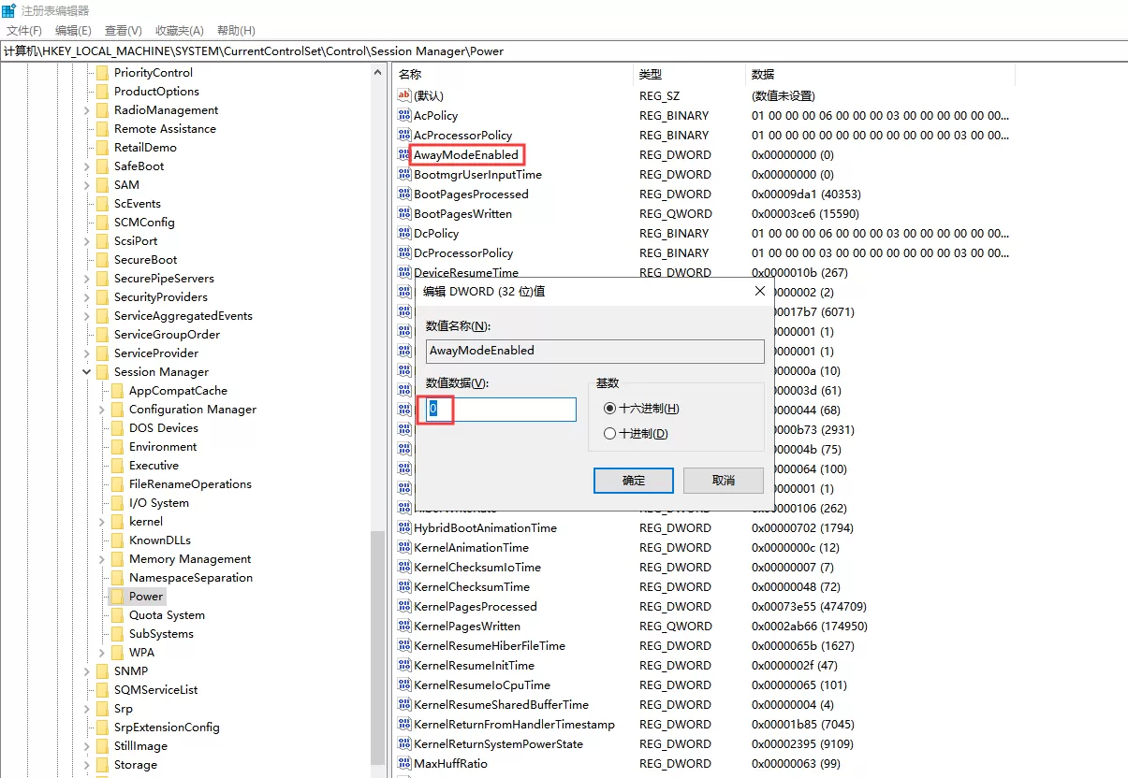Image resolution: width=1128 pixels, height=778 pixels.
Task: Click the Registry Editor app icon in title bar
Action: tap(9, 10)
